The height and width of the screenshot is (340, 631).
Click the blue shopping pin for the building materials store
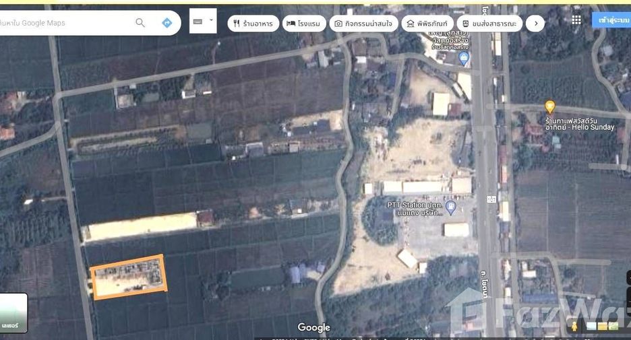[x=464, y=59]
